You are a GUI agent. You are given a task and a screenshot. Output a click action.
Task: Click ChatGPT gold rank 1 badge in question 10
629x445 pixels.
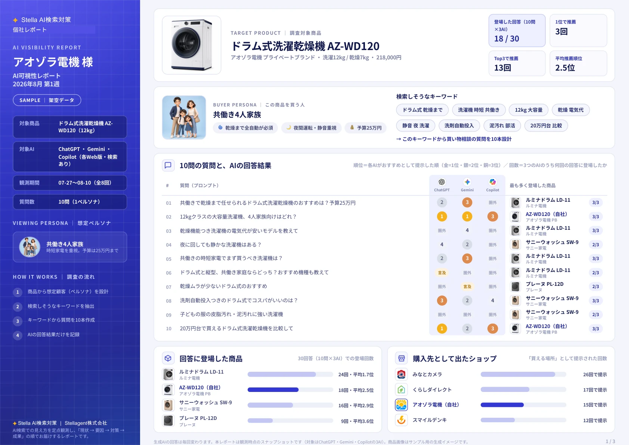click(x=442, y=328)
